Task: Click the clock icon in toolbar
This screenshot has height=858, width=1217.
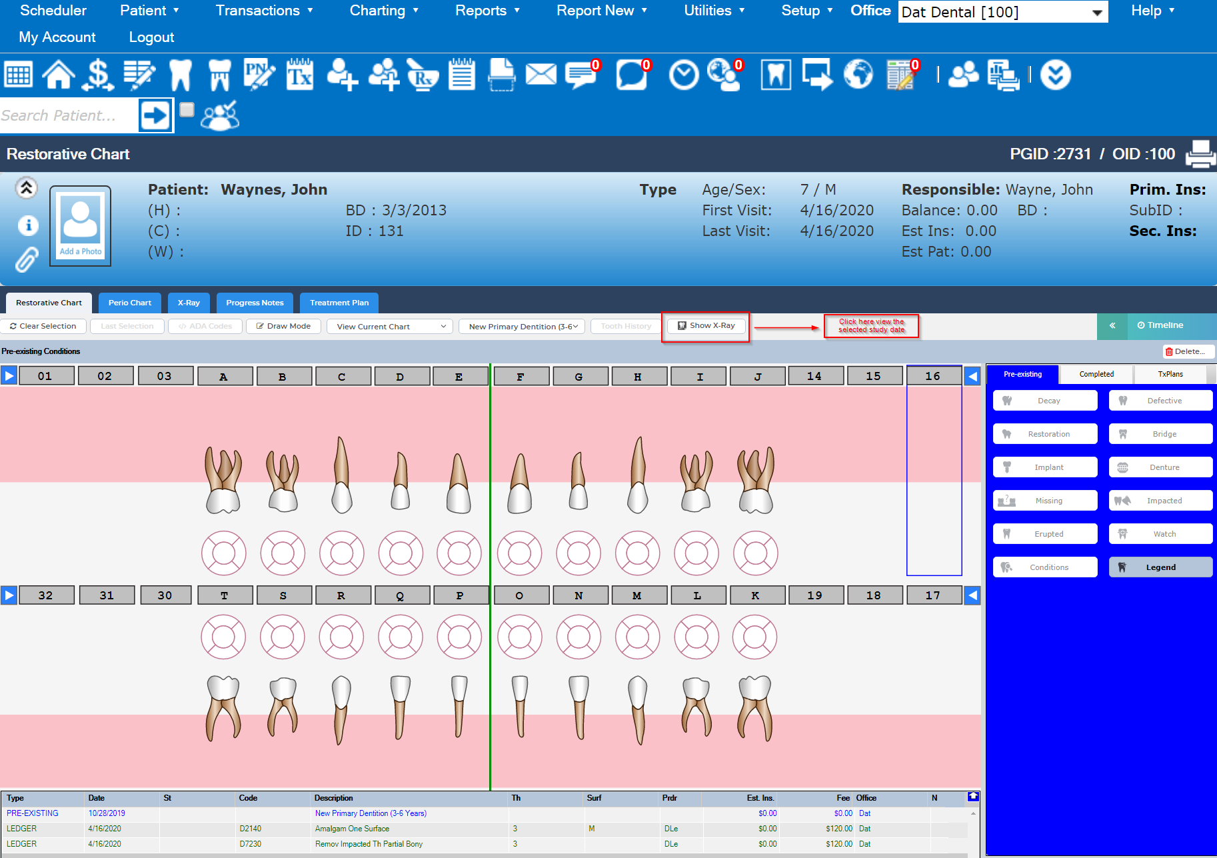Action: pyautogui.click(x=684, y=75)
